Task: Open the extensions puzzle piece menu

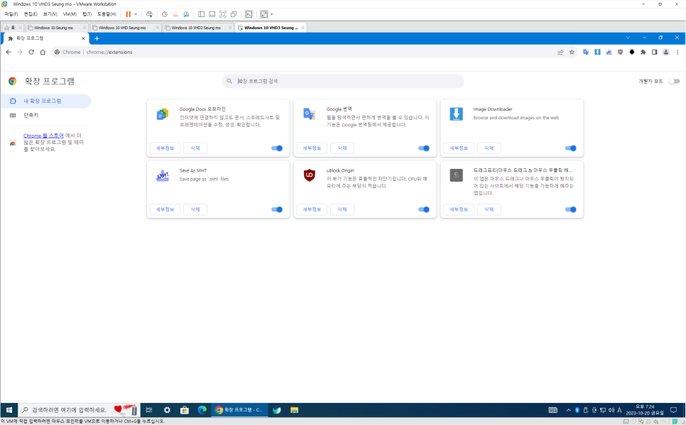Action: (x=643, y=52)
